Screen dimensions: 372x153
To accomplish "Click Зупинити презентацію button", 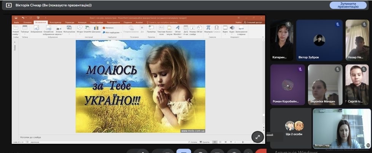I will coord(348,5).
